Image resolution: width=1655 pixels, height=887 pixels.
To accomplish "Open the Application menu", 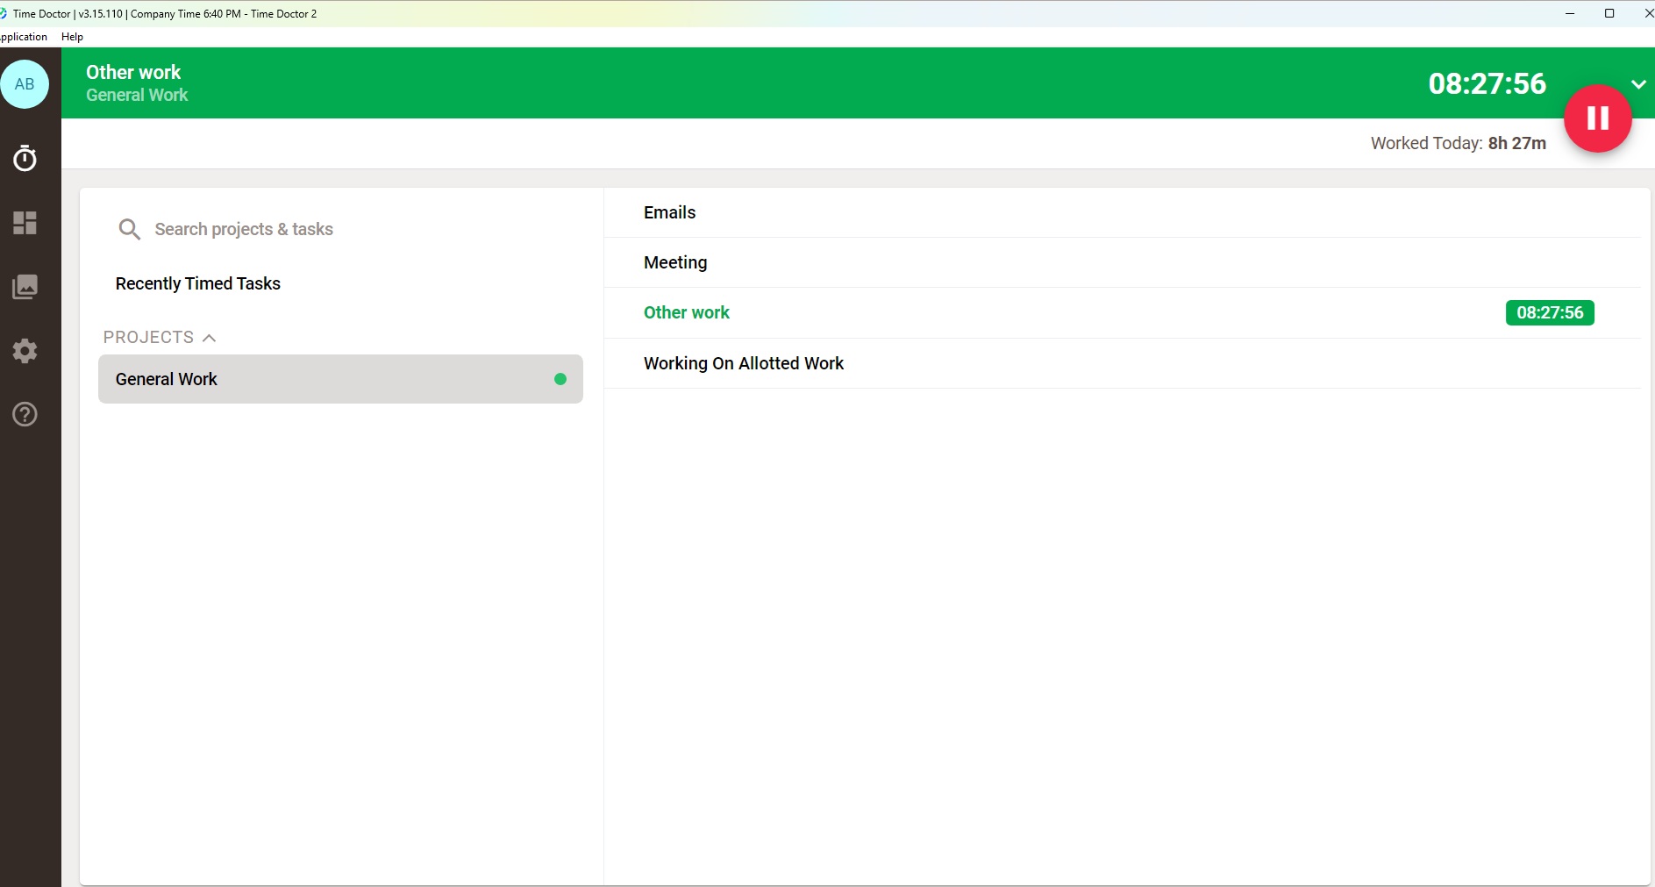I will [x=24, y=37].
